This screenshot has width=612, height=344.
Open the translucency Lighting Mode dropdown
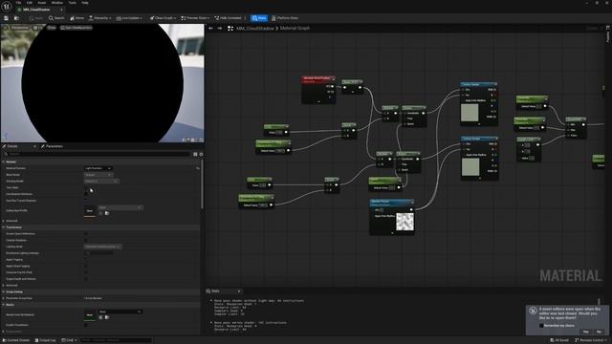point(103,247)
